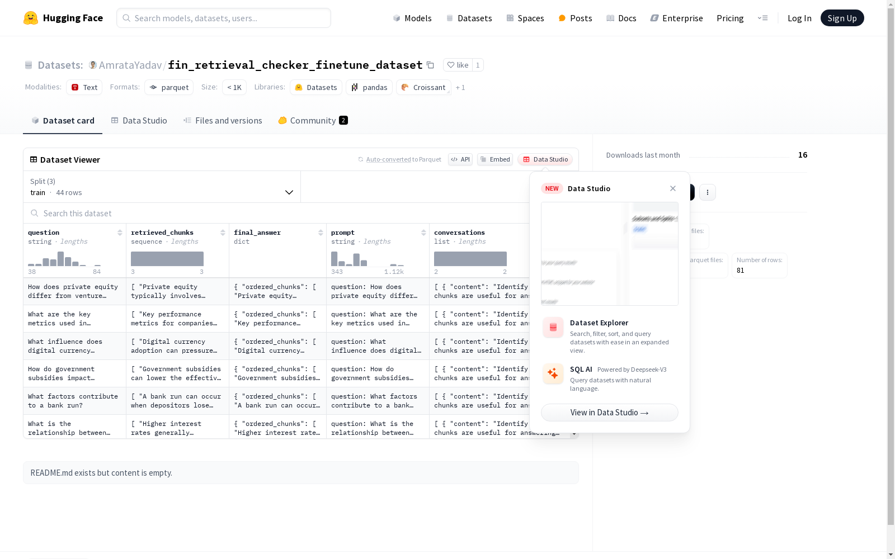Image resolution: width=895 pixels, height=559 pixels.
Task: Click the pandas library tag
Action: (x=369, y=87)
